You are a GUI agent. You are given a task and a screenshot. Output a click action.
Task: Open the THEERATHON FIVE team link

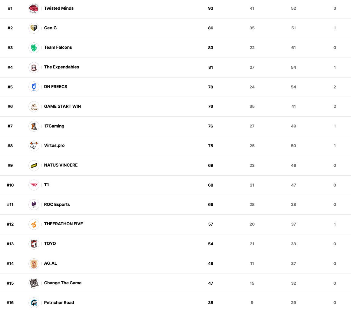tap(63, 224)
